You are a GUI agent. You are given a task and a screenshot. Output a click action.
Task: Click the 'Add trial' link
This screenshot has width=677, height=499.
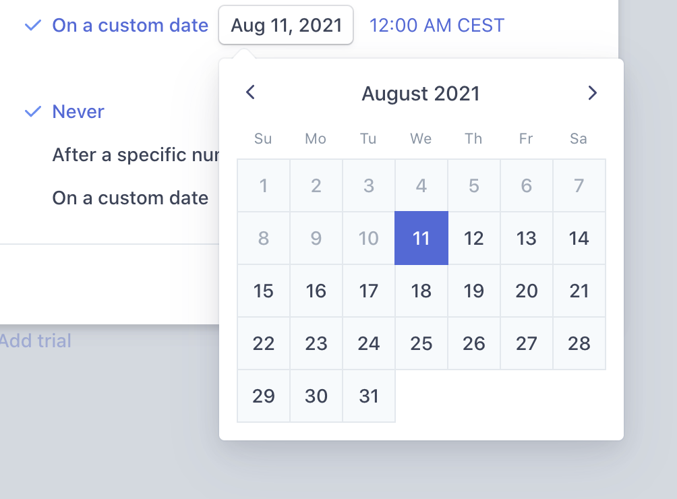click(x=35, y=341)
